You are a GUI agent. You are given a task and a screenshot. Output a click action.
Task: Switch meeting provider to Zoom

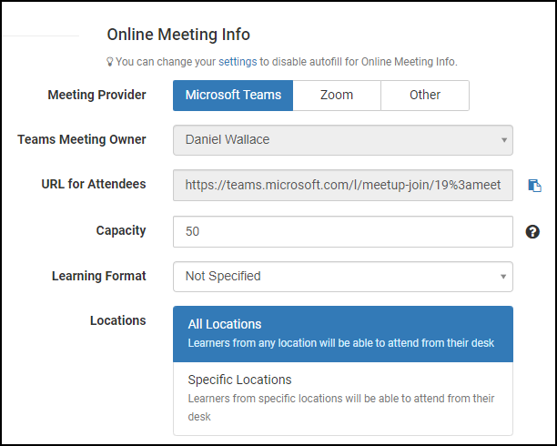pos(337,96)
